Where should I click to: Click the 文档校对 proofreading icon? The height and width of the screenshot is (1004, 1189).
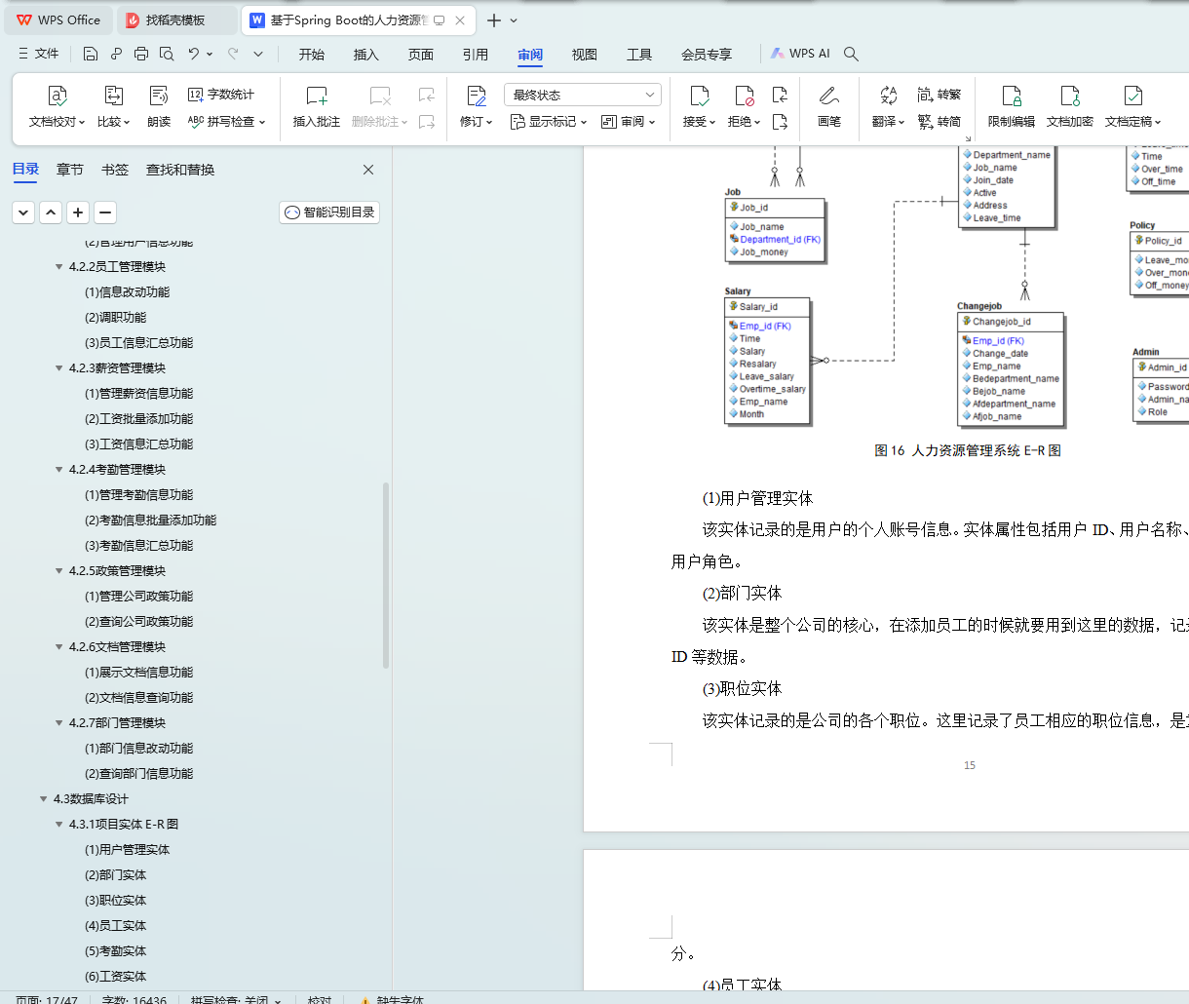point(58,96)
